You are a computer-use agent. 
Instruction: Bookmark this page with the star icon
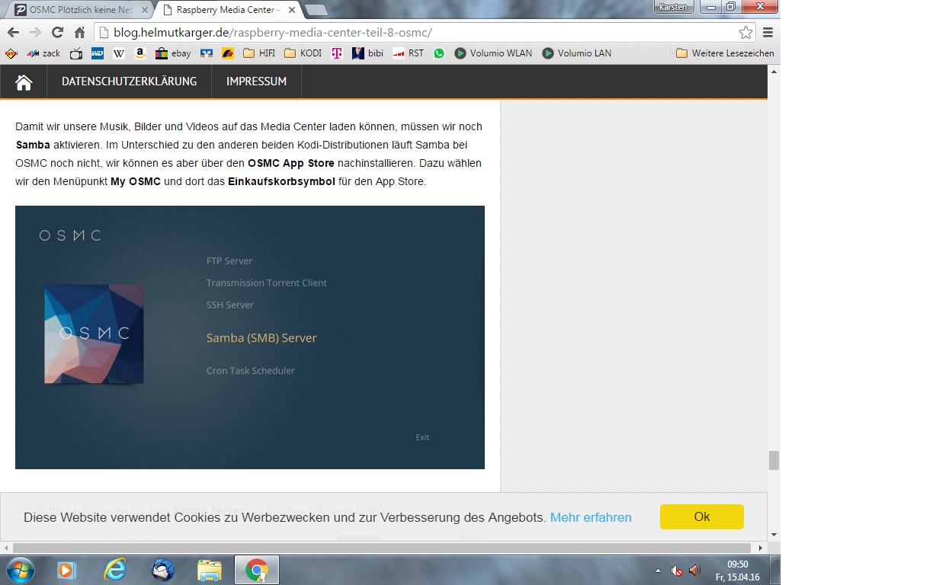(745, 32)
